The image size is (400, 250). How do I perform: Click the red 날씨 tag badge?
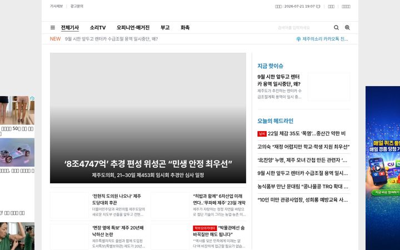point(262,134)
